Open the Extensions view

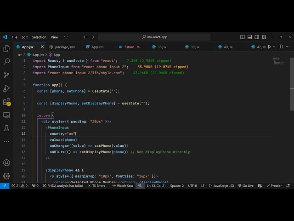click(6, 102)
